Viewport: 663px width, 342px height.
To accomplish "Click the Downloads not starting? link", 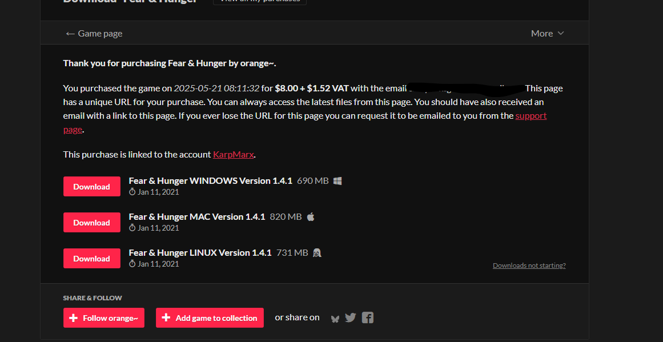I will [x=529, y=265].
